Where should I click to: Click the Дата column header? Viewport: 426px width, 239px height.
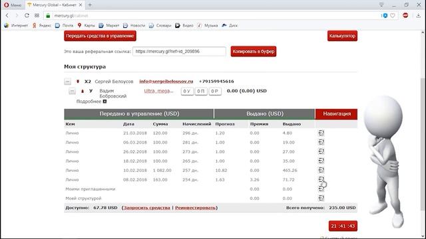point(128,124)
